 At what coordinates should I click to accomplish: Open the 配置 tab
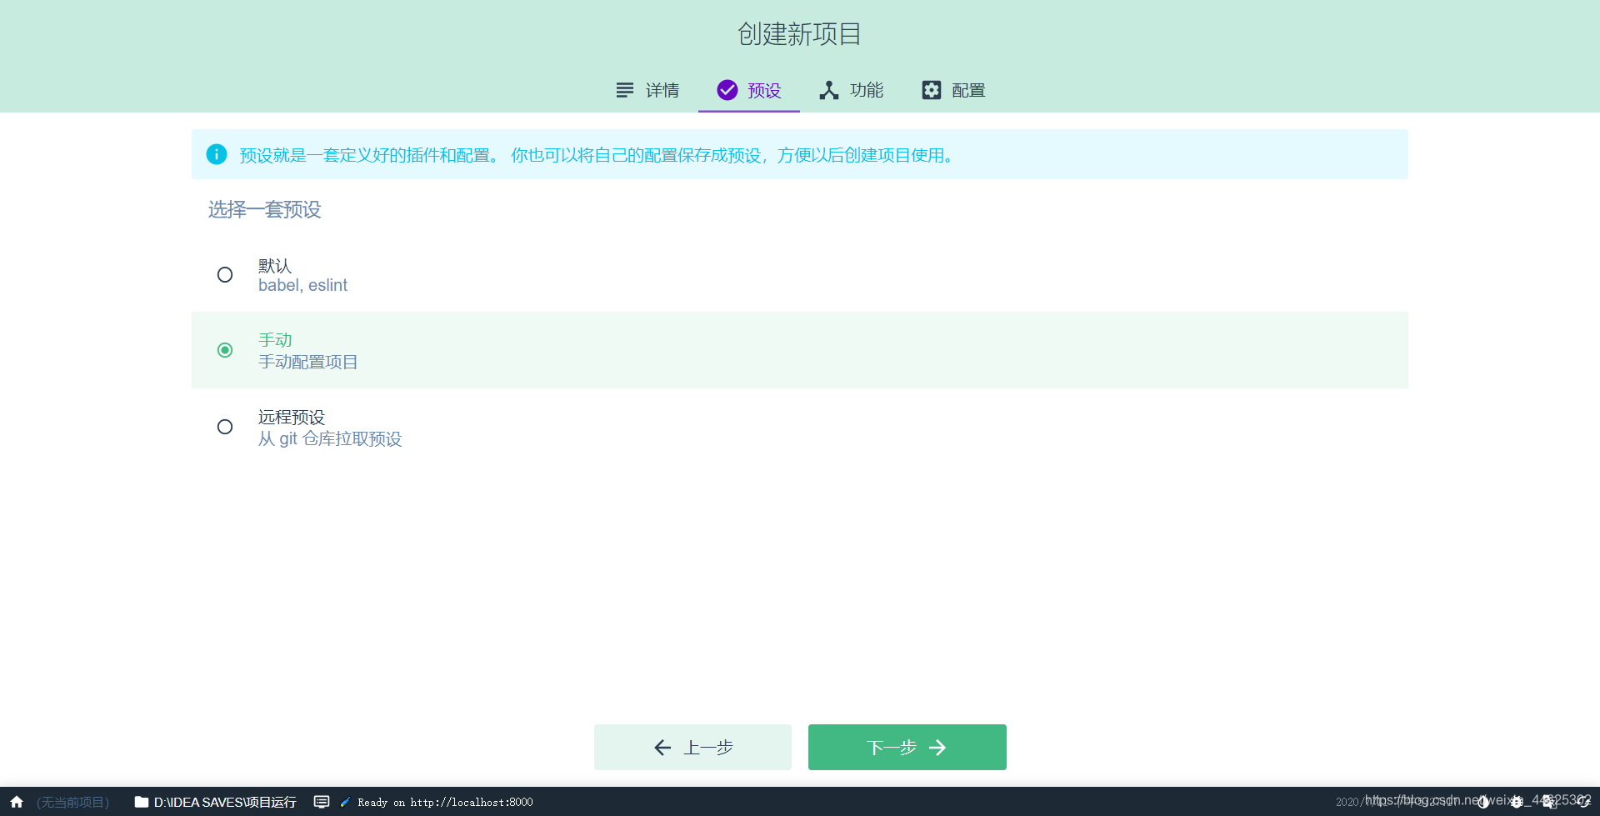[953, 90]
